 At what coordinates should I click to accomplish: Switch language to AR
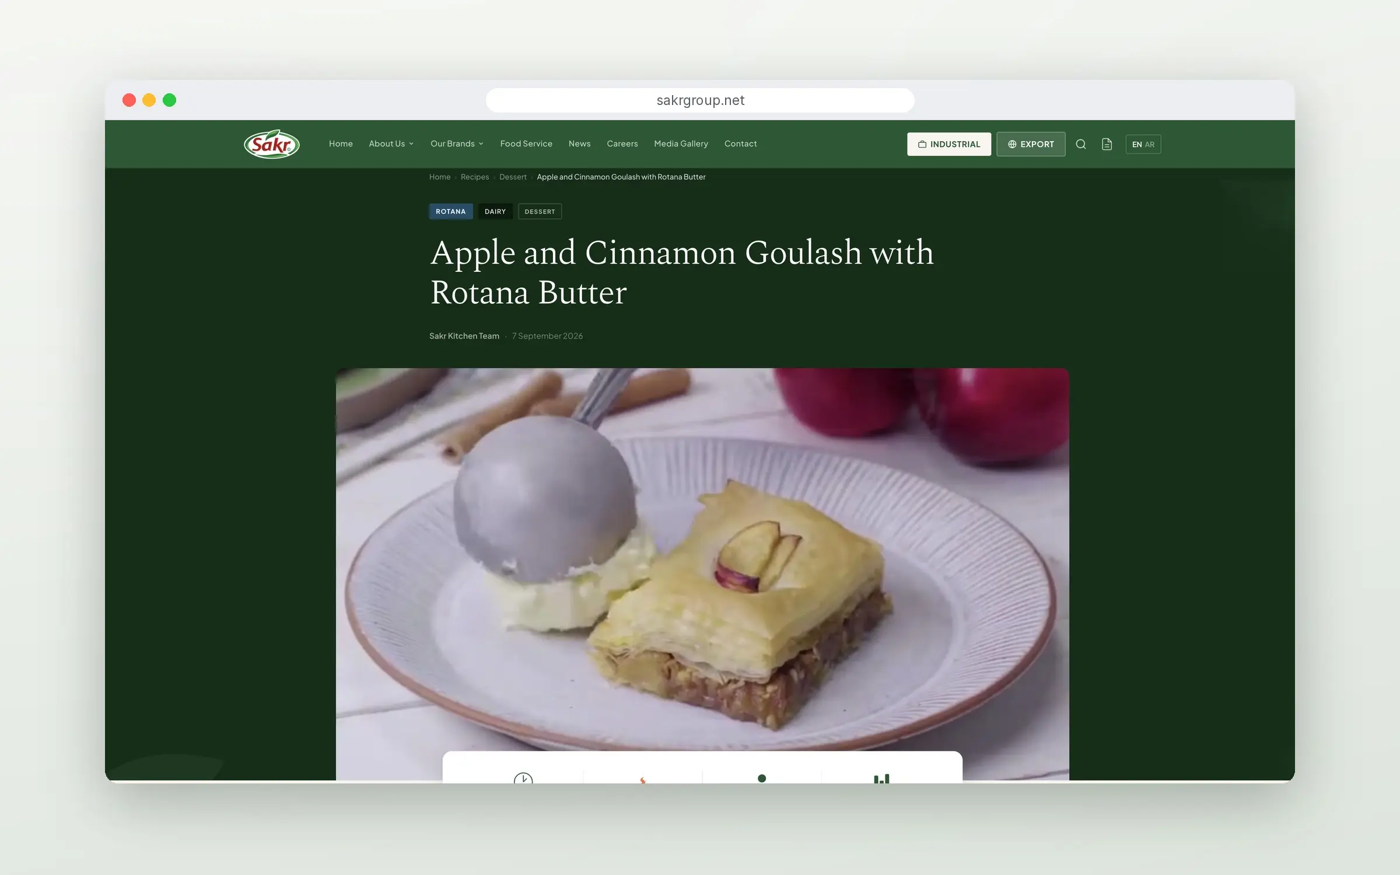[1149, 145]
